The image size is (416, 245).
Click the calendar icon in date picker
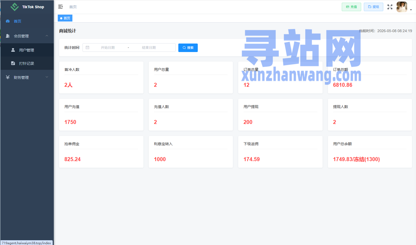click(x=88, y=48)
